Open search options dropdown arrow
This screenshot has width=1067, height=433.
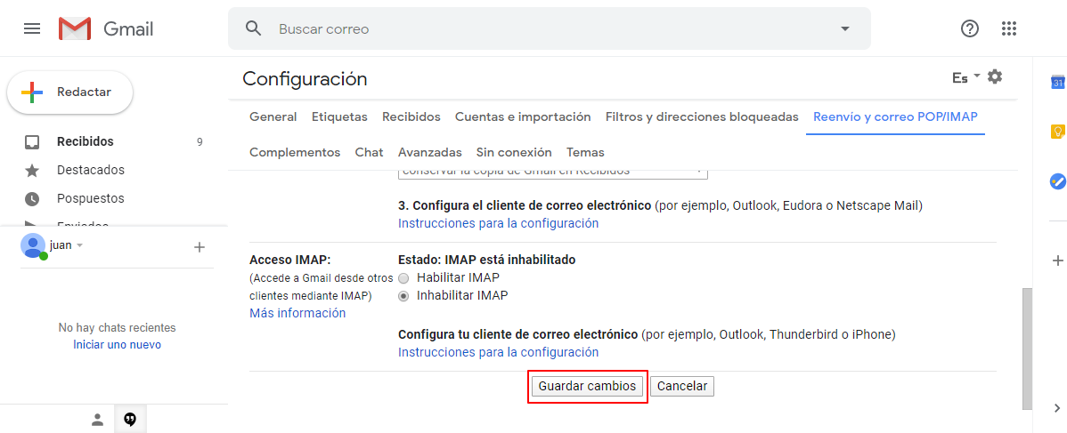[845, 28]
